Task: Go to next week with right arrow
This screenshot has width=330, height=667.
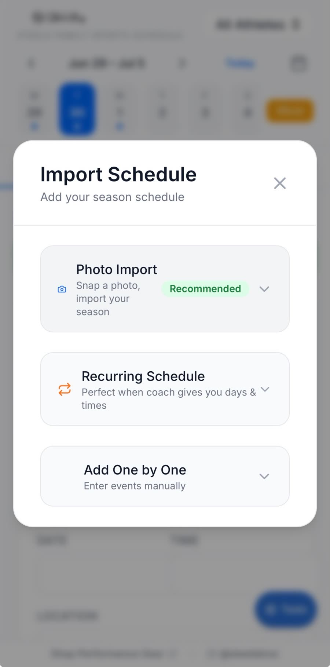Action: pyautogui.click(x=182, y=63)
